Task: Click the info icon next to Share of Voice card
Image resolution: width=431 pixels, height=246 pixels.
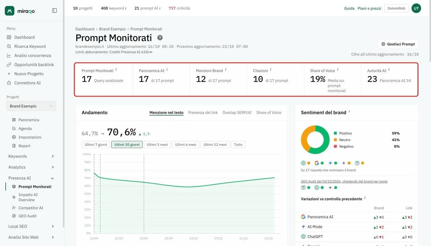Action: (x=338, y=70)
